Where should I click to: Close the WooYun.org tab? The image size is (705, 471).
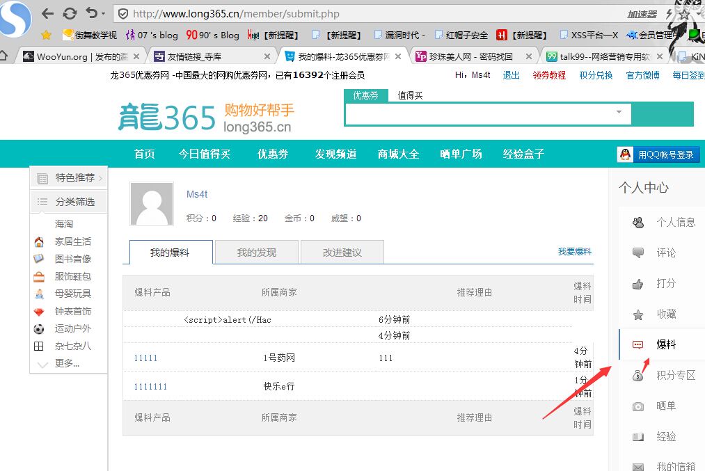[136, 56]
